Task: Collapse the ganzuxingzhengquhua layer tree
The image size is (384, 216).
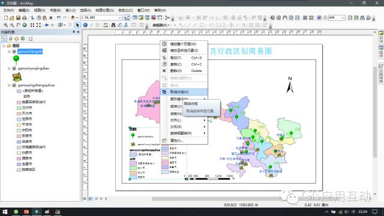Action: (x=9, y=85)
